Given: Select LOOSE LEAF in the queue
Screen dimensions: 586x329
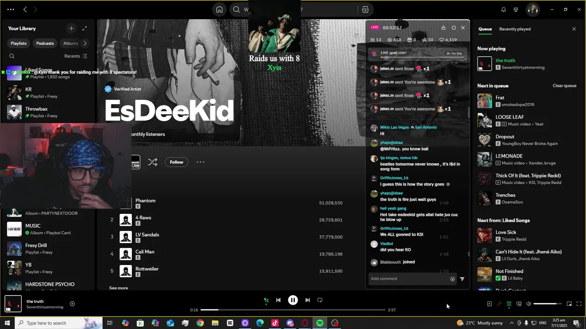Looking at the screenshot, I should pyautogui.click(x=526, y=121).
